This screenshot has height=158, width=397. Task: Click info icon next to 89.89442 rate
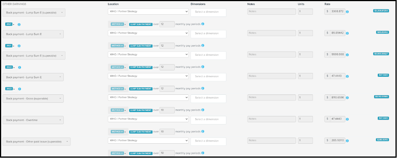[347, 33]
